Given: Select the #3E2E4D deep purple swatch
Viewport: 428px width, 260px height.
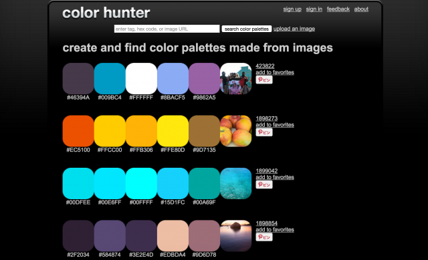Looking at the screenshot, I should click(x=141, y=236).
